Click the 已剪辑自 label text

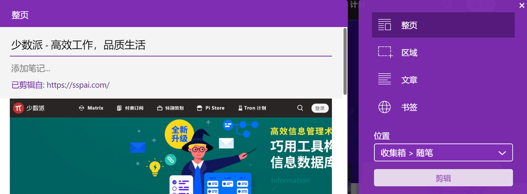[28, 85]
